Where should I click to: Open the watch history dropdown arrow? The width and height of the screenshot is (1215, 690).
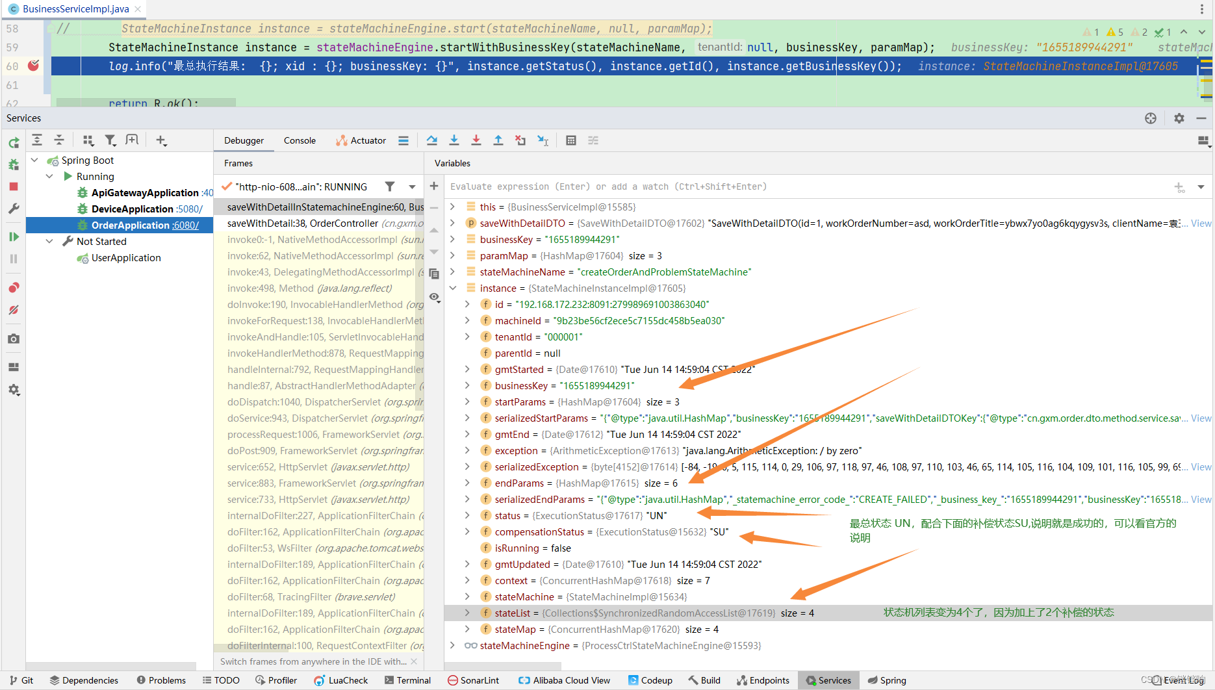tap(1201, 186)
